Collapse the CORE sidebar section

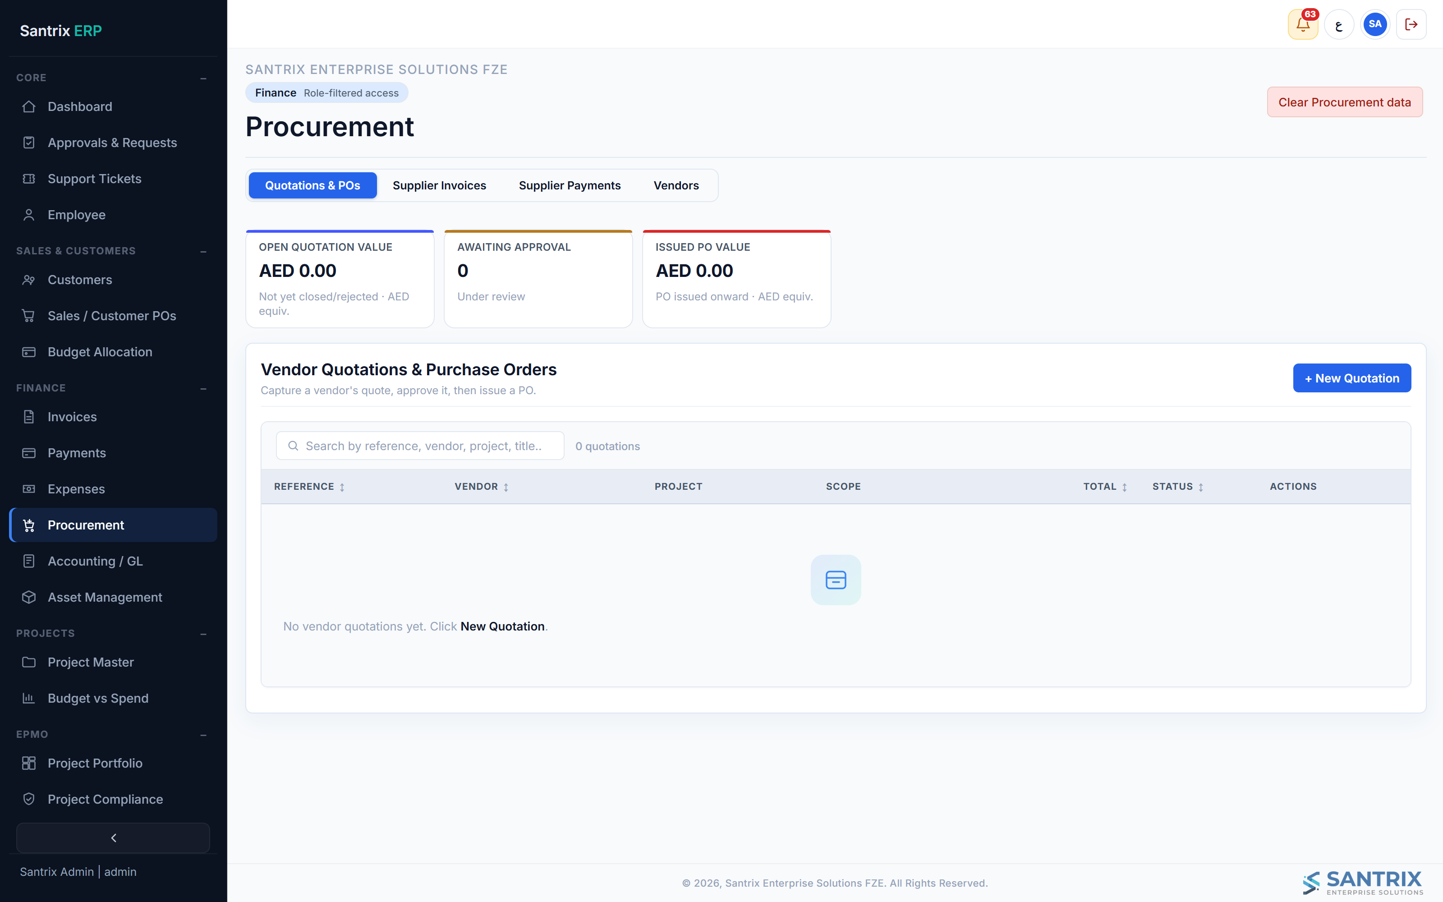coord(203,78)
